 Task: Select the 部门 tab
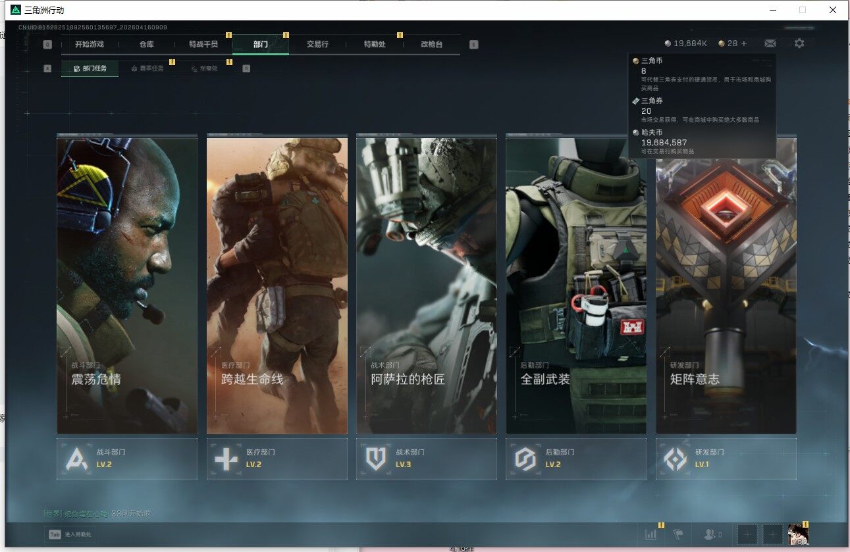coord(261,44)
